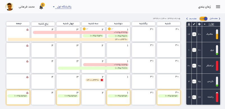Click the person icon in the skills header

(189, 24)
